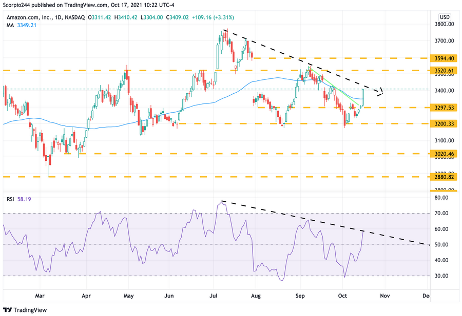Click the Apr label on time axis

click(x=86, y=296)
